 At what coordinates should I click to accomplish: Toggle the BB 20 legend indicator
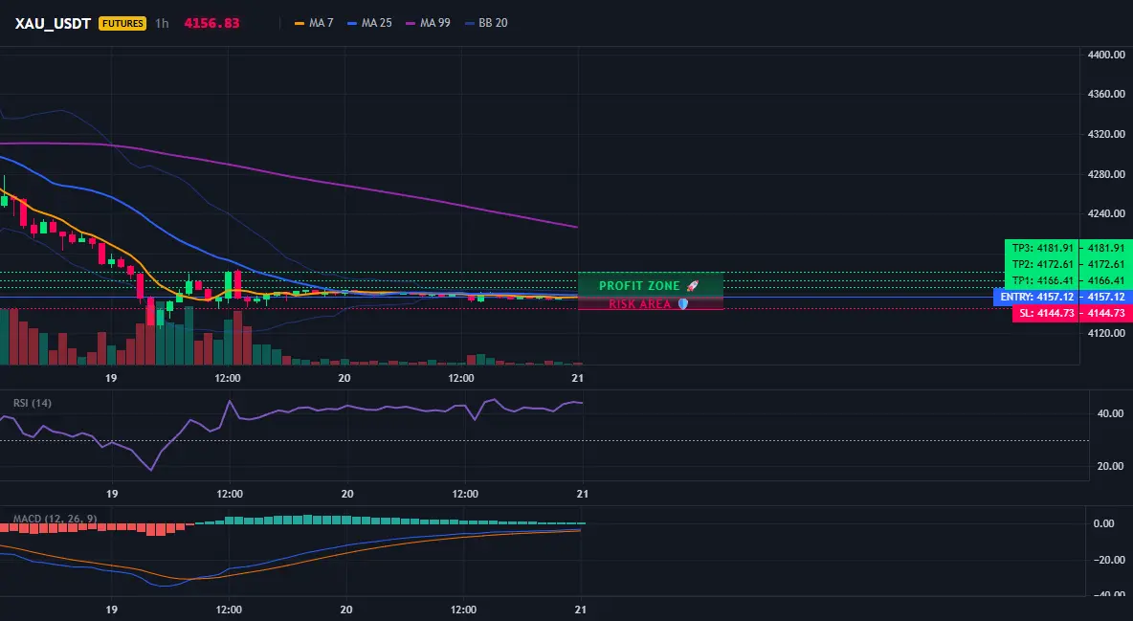(485, 23)
